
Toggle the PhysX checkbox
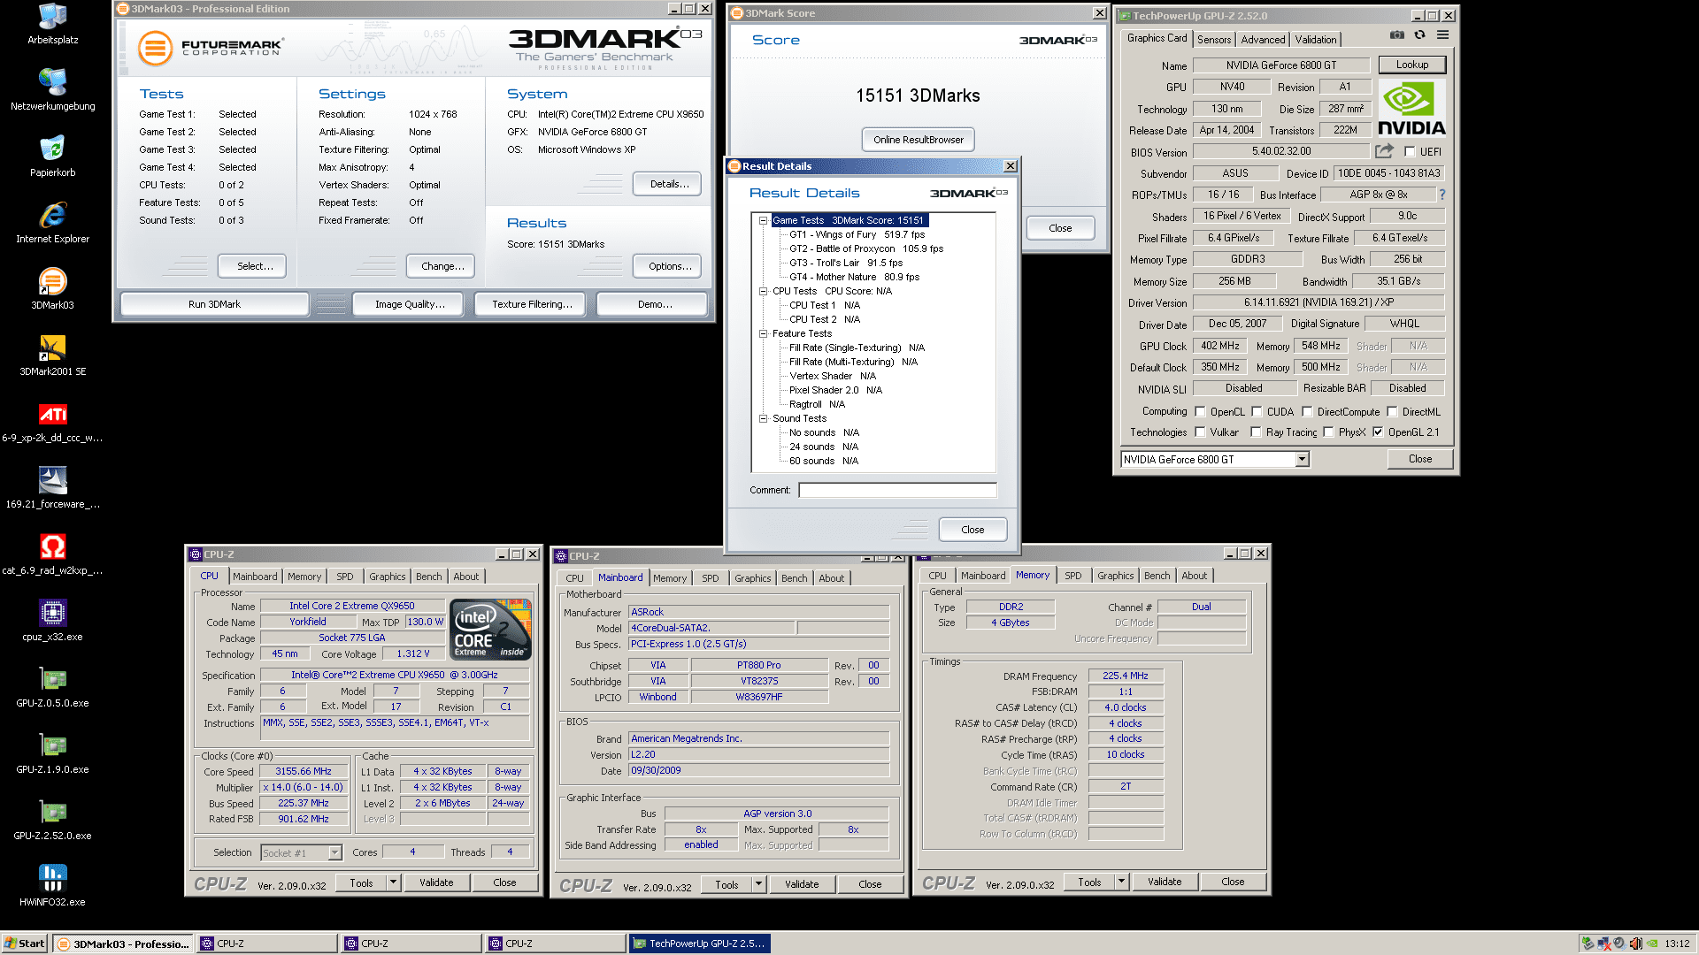[1328, 432]
